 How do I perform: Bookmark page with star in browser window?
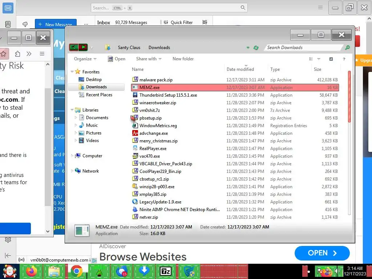click(x=4, y=54)
